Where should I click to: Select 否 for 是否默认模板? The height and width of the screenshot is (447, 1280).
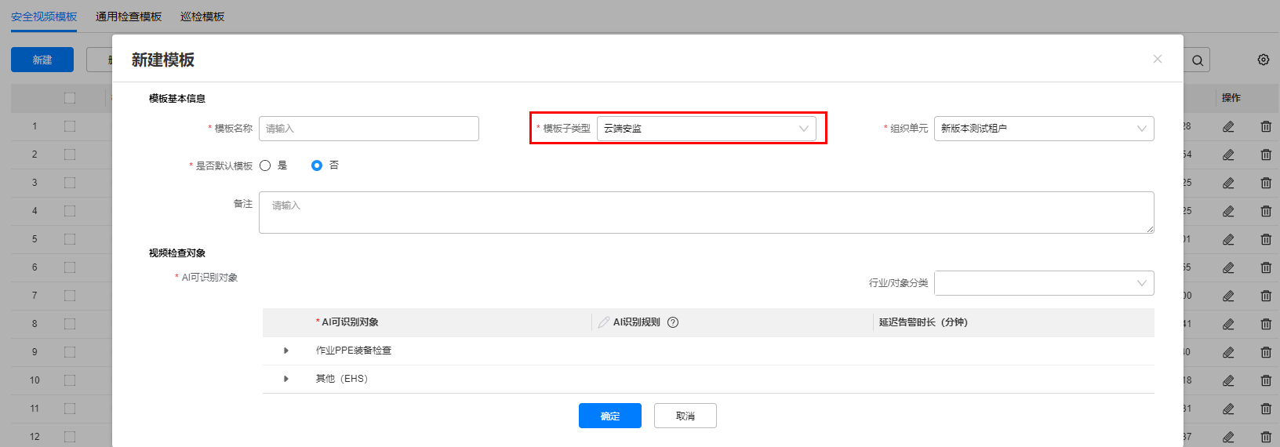pyautogui.click(x=317, y=165)
